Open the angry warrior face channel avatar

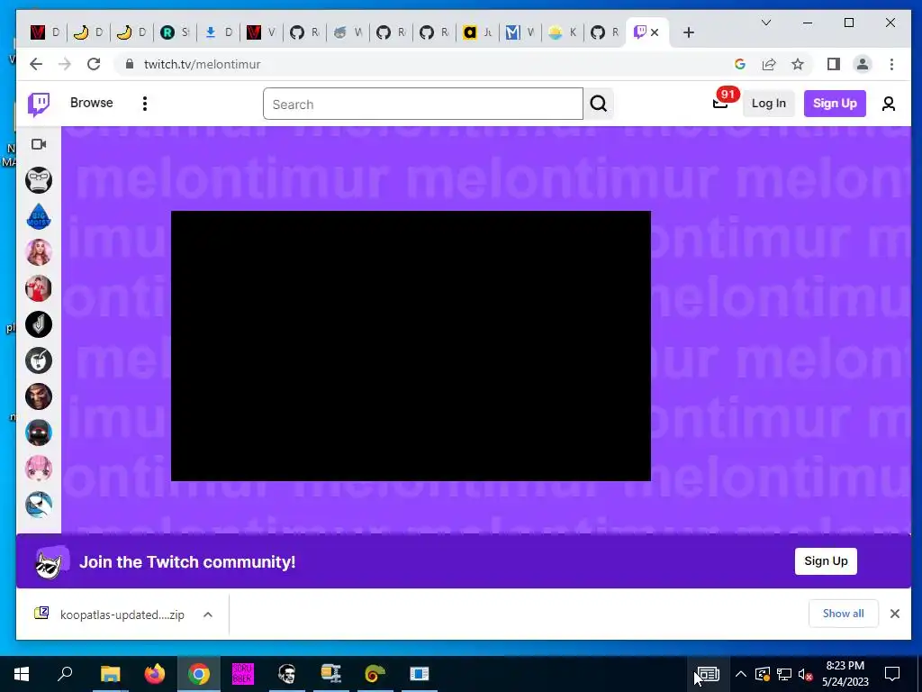39,396
